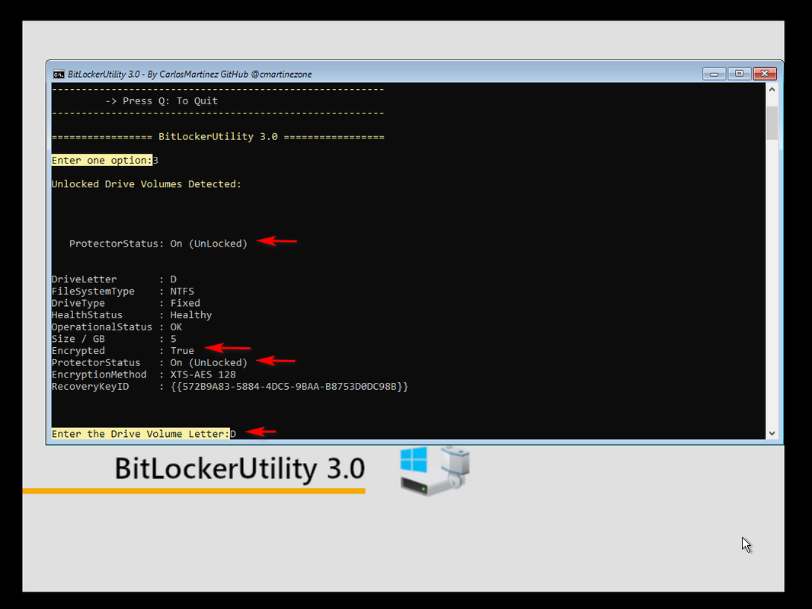Click the HealthStatus value Healthy
This screenshot has height=609, width=812.
click(x=191, y=315)
